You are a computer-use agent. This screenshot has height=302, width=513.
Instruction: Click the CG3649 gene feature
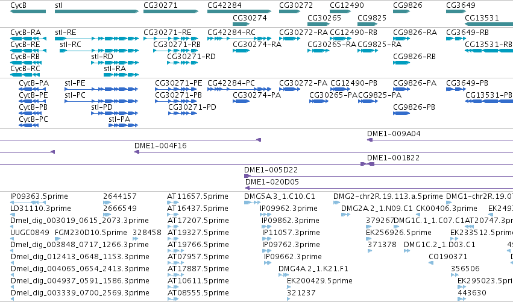456,11
